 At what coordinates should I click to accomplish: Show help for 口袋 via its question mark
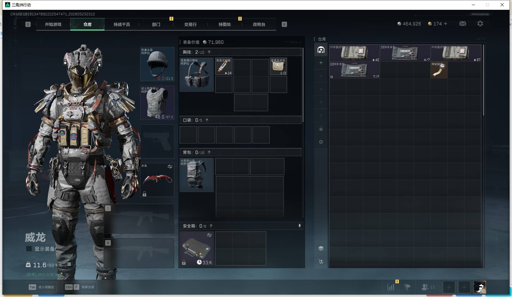tap(207, 120)
